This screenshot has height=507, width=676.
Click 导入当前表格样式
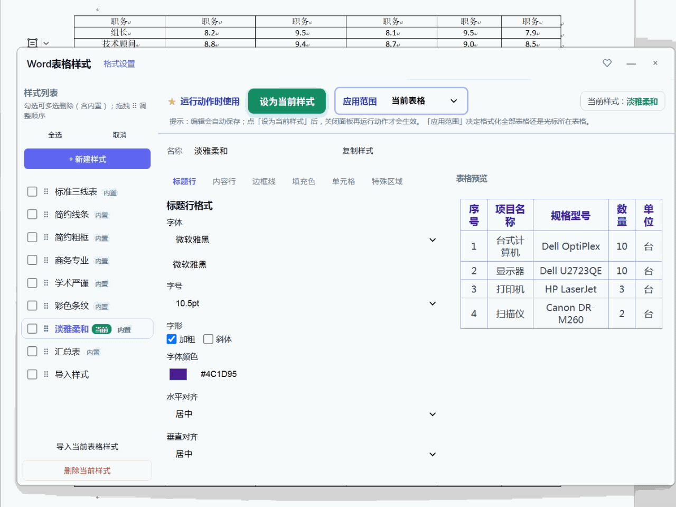[x=87, y=447]
